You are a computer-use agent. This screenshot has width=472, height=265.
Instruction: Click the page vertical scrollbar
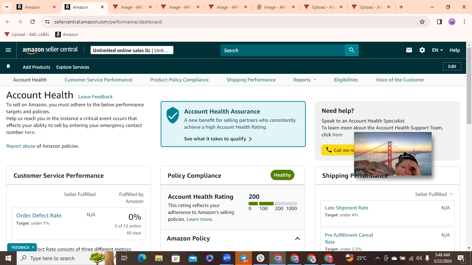[x=469, y=85]
